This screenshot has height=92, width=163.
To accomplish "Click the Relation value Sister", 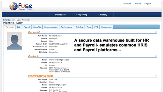I will tap(52, 82).
